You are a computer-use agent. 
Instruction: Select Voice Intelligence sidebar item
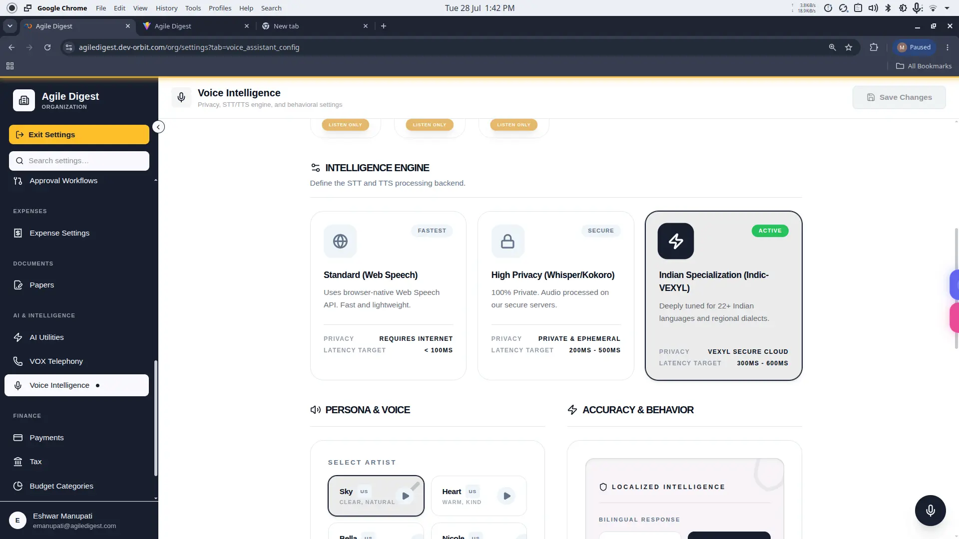(x=76, y=385)
